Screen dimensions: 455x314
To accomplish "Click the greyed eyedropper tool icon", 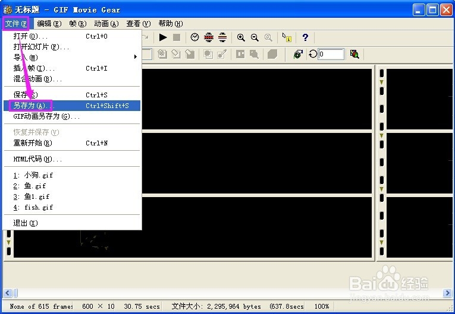I will pyautogui.click(x=222, y=54).
